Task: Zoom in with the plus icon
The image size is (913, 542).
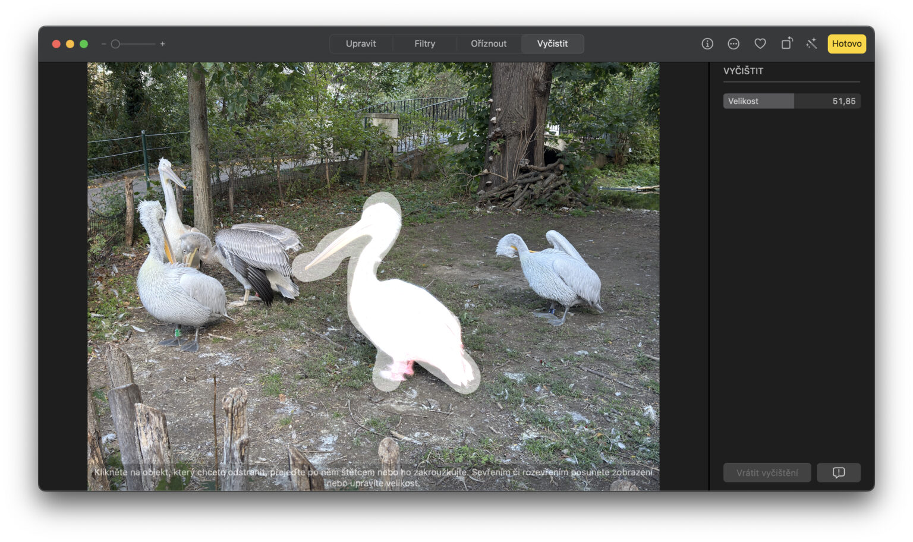Action: click(162, 44)
